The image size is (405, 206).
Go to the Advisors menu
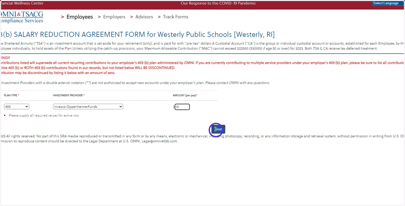tap(144, 17)
